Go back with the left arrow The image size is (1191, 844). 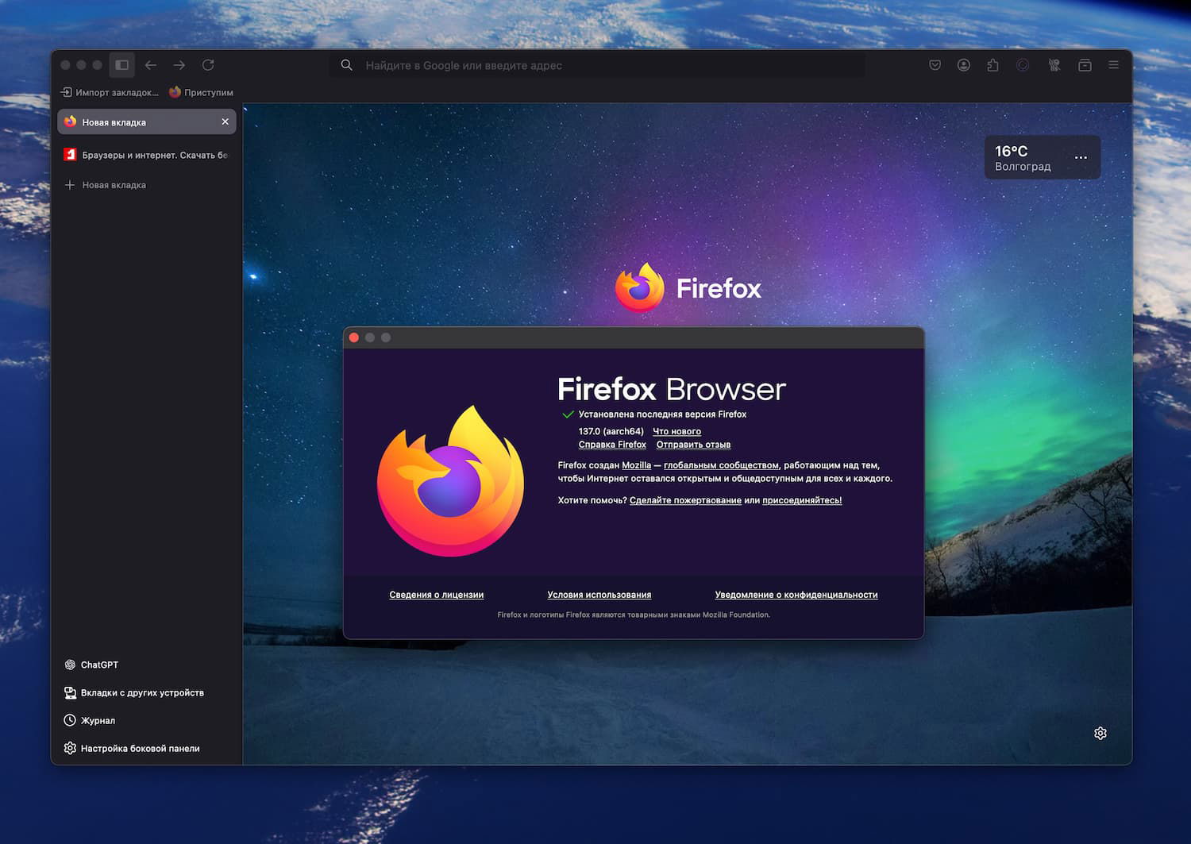pyautogui.click(x=151, y=65)
